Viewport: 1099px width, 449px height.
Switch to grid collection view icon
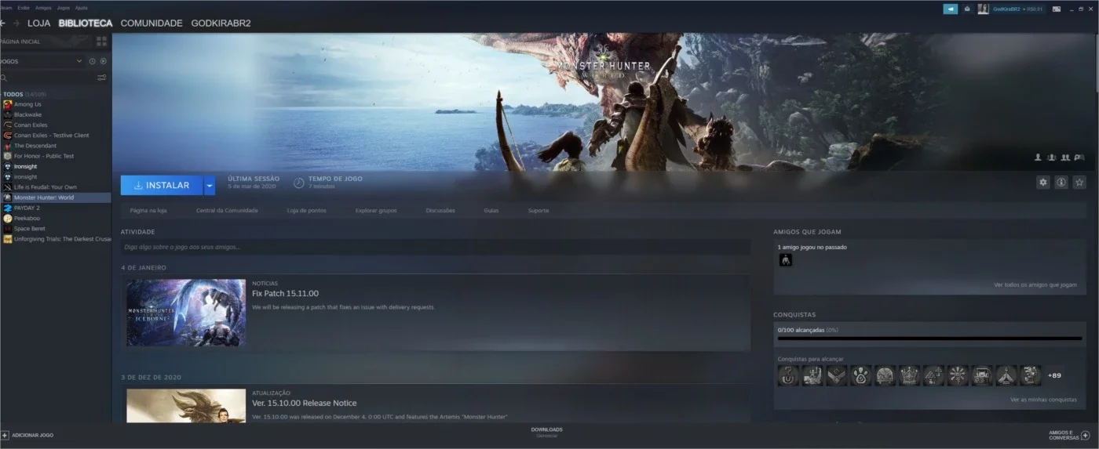101,41
